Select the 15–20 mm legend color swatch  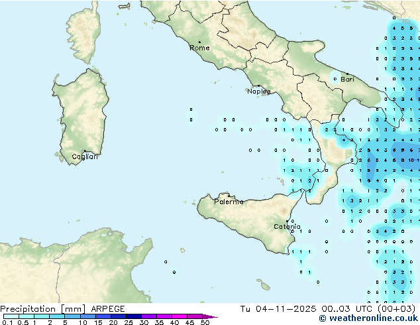[103, 316]
